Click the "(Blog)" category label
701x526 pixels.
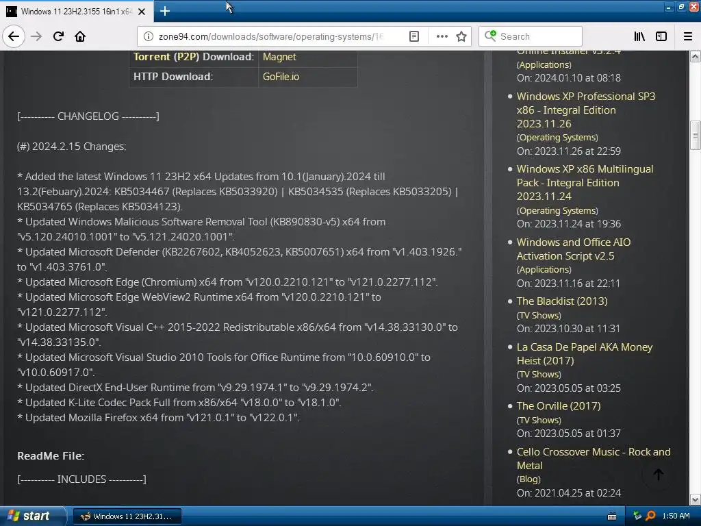point(528,479)
